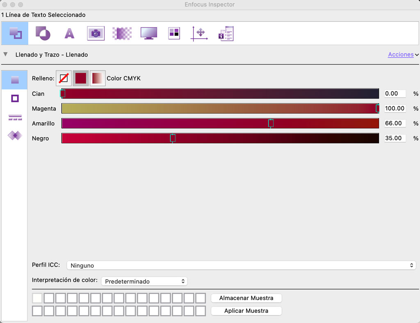Open the checkerboard gradient category icon
Viewport: 420px width, 323px height.
click(x=122, y=34)
